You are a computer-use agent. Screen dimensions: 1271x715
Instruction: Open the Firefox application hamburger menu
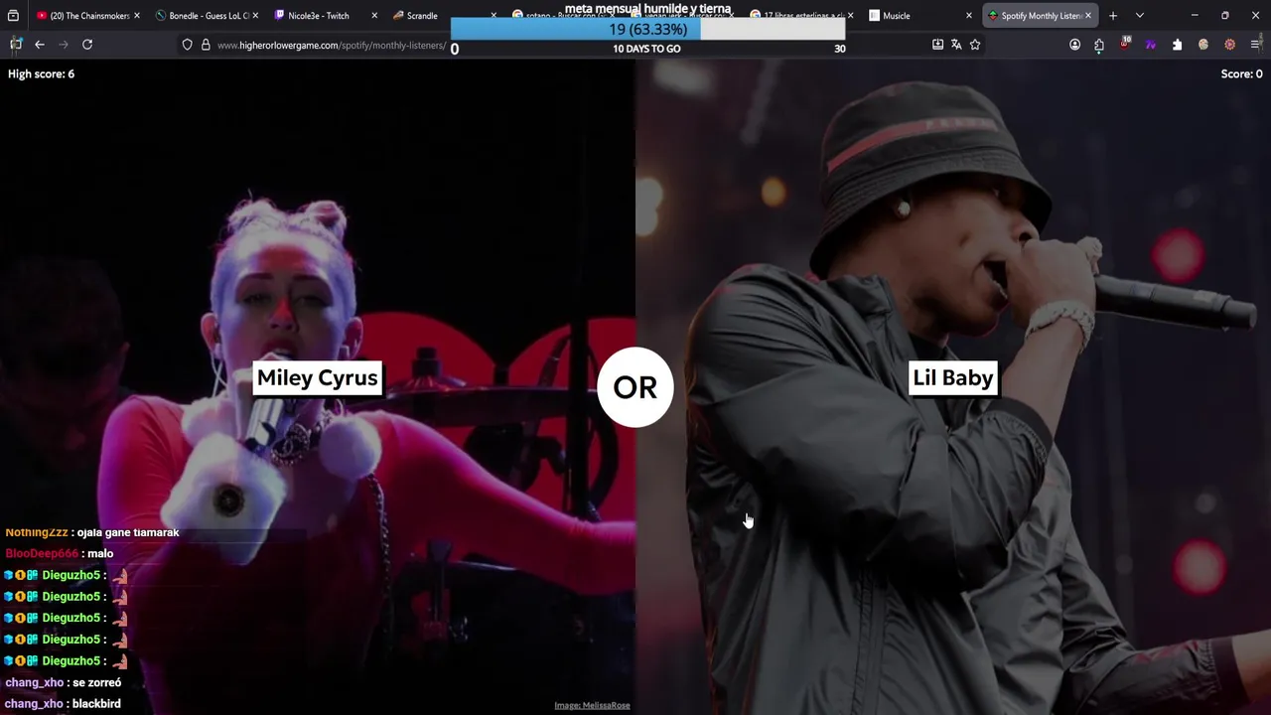tap(1256, 45)
